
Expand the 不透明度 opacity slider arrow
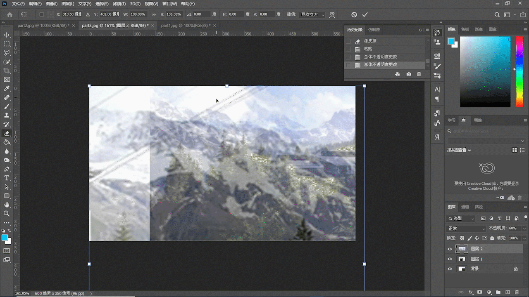524,229
